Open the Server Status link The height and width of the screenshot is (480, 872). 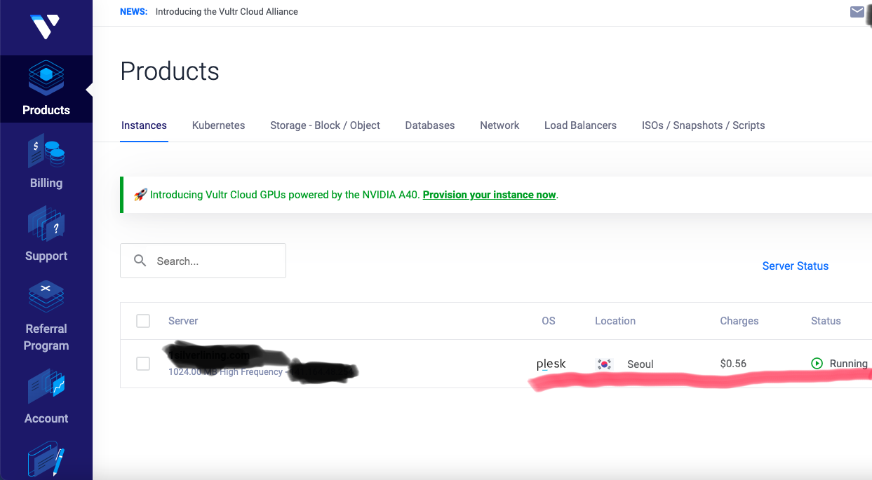pos(796,266)
